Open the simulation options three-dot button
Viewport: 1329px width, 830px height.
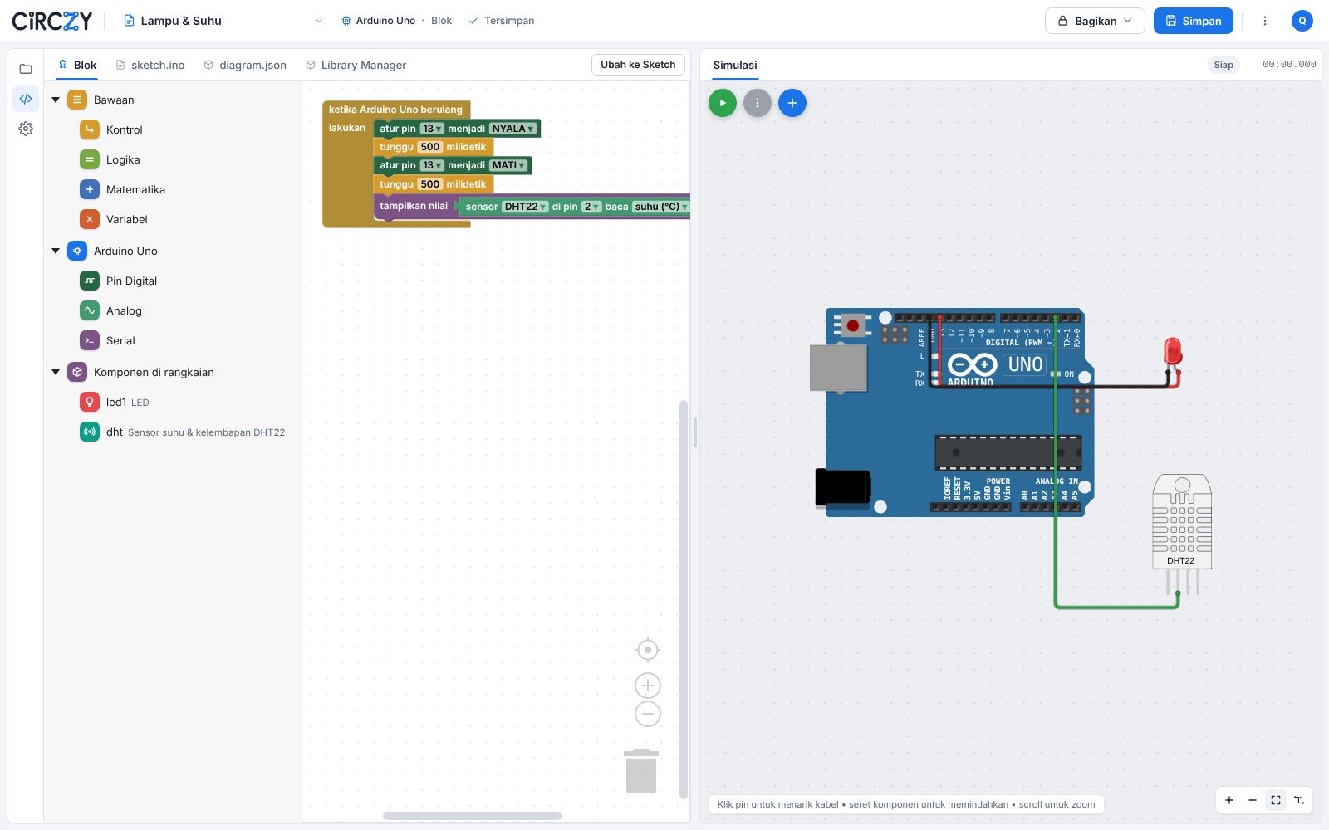click(757, 103)
